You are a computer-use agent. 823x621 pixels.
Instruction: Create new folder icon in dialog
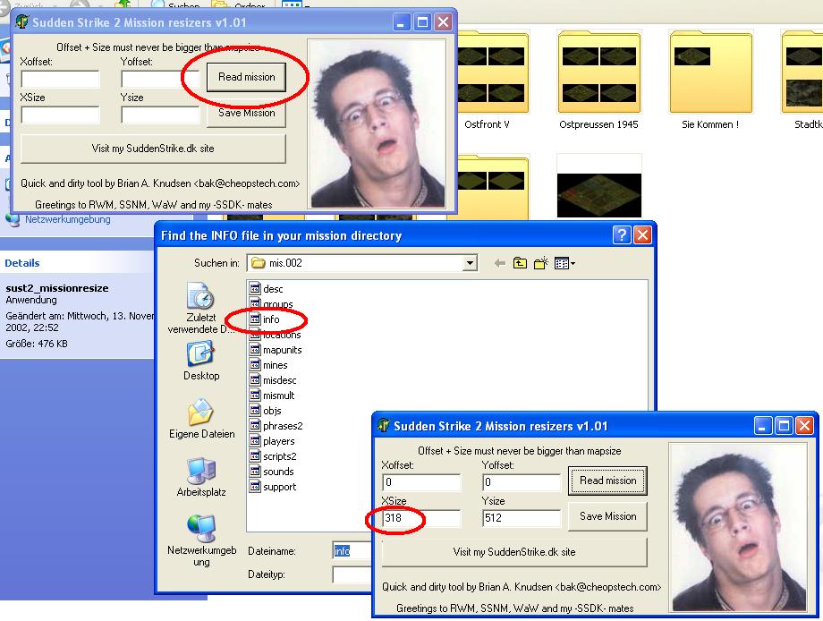click(x=540, y=263)
